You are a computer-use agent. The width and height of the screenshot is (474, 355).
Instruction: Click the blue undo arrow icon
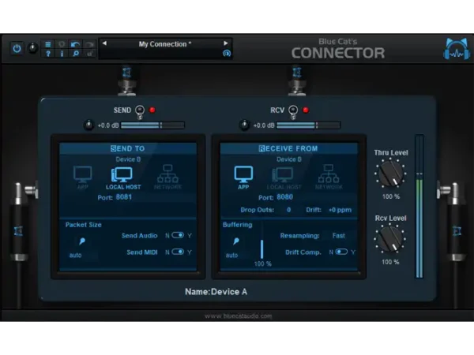[x=75, y=45]
